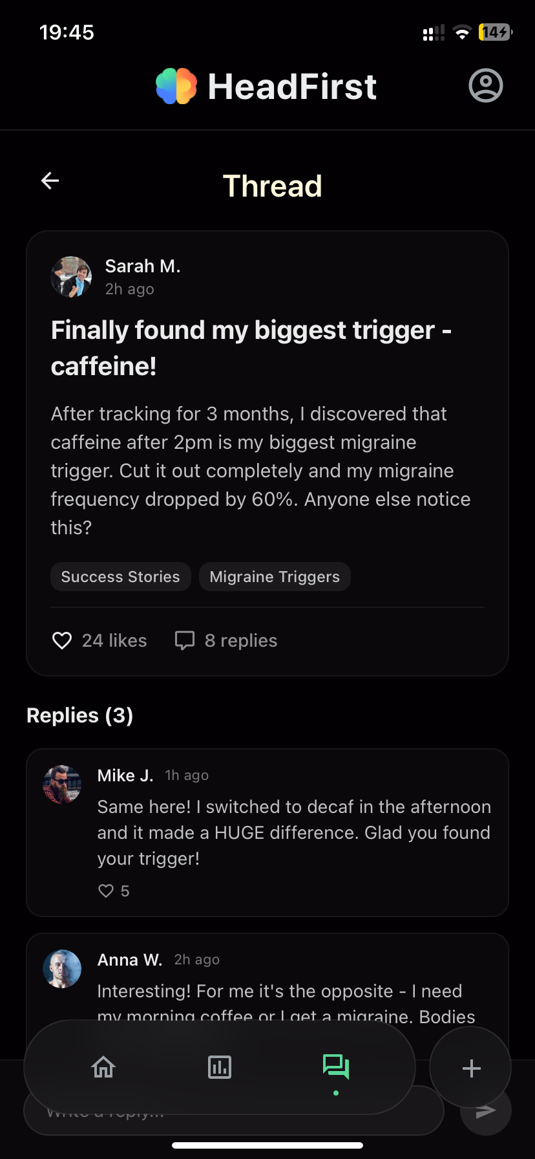The image size is (535, 1159).
Task: Tap the Mike J. username
Action: point(125,775)
